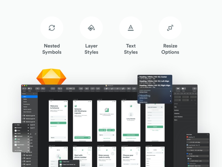Expand the Walkthrough #5 artboard layer
222x167 pixels.
(22, 116)
